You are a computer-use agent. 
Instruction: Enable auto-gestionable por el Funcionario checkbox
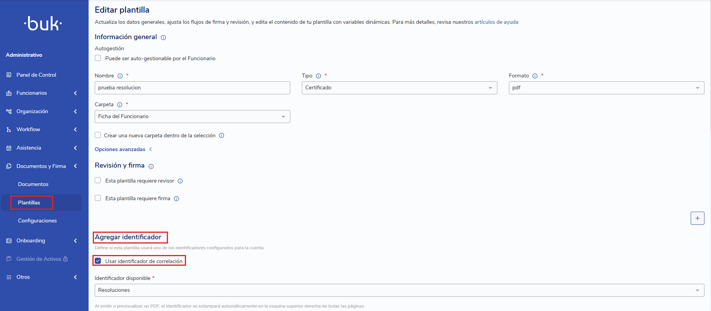[x=98, y=58]
